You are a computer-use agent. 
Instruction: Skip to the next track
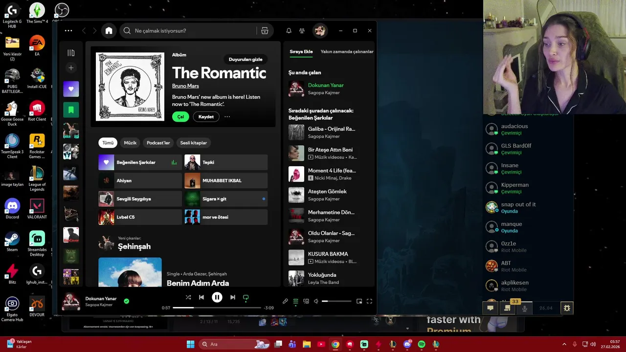[233, 297]
